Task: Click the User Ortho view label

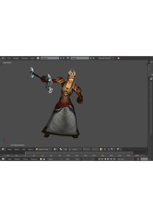Action: pyautogui.click(x=7, y=63)
